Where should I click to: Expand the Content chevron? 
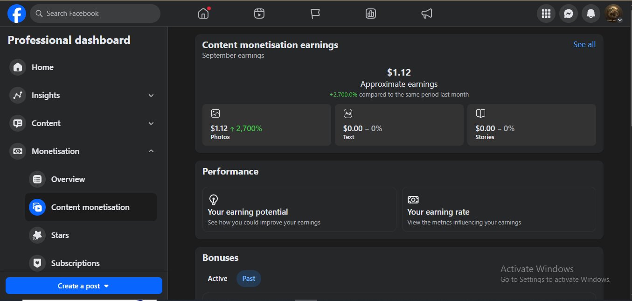[x=151, y=123]
